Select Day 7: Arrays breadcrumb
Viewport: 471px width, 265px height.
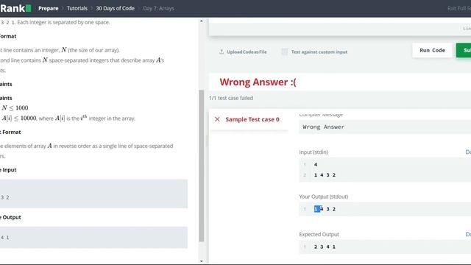158,8
